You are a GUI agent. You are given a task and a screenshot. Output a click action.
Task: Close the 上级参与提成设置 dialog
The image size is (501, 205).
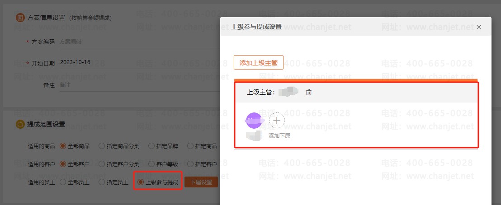tap(479, 27)
